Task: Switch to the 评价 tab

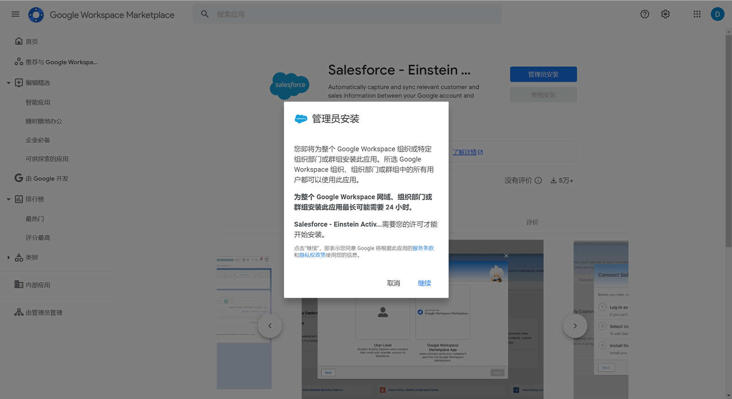Action: coord(532,222)
